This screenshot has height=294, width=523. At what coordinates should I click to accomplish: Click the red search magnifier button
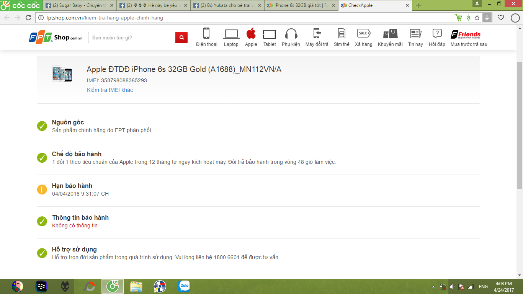(181, 38)
